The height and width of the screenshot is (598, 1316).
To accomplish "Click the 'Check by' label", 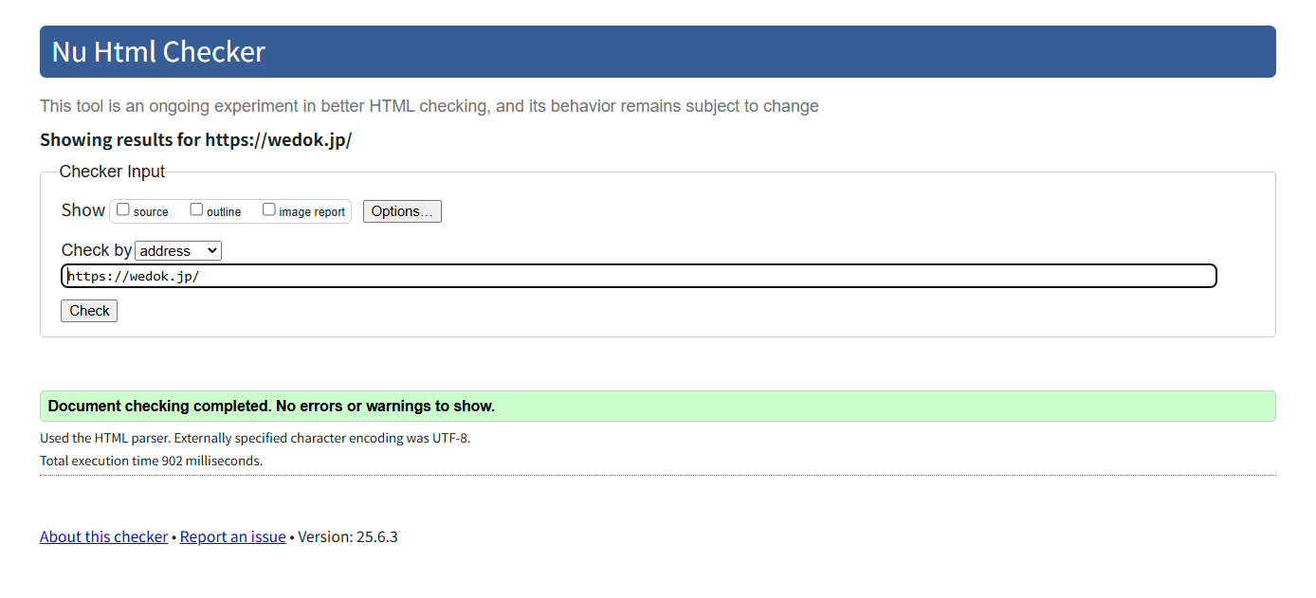I will pos(96,250).
